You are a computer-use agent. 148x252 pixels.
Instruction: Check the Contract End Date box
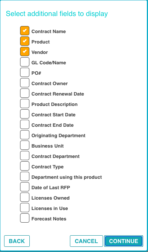[x=25, y=125]
